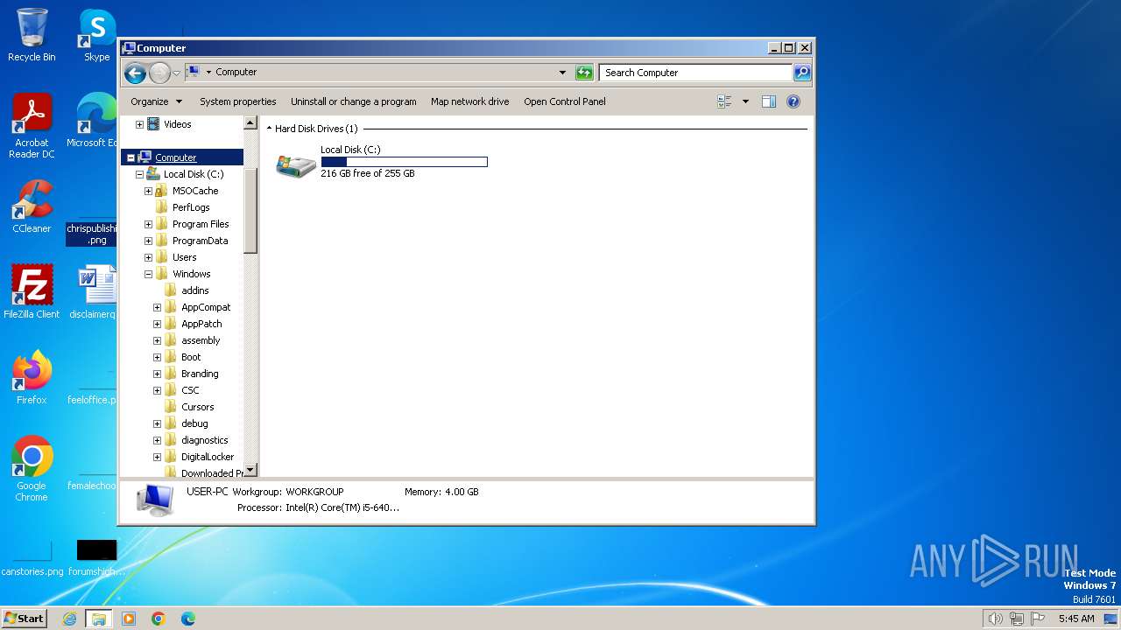Click the refresh button beside address bar
Image resolution: width=1121 pixels, height=630 pixels.
tap(584, 73)
